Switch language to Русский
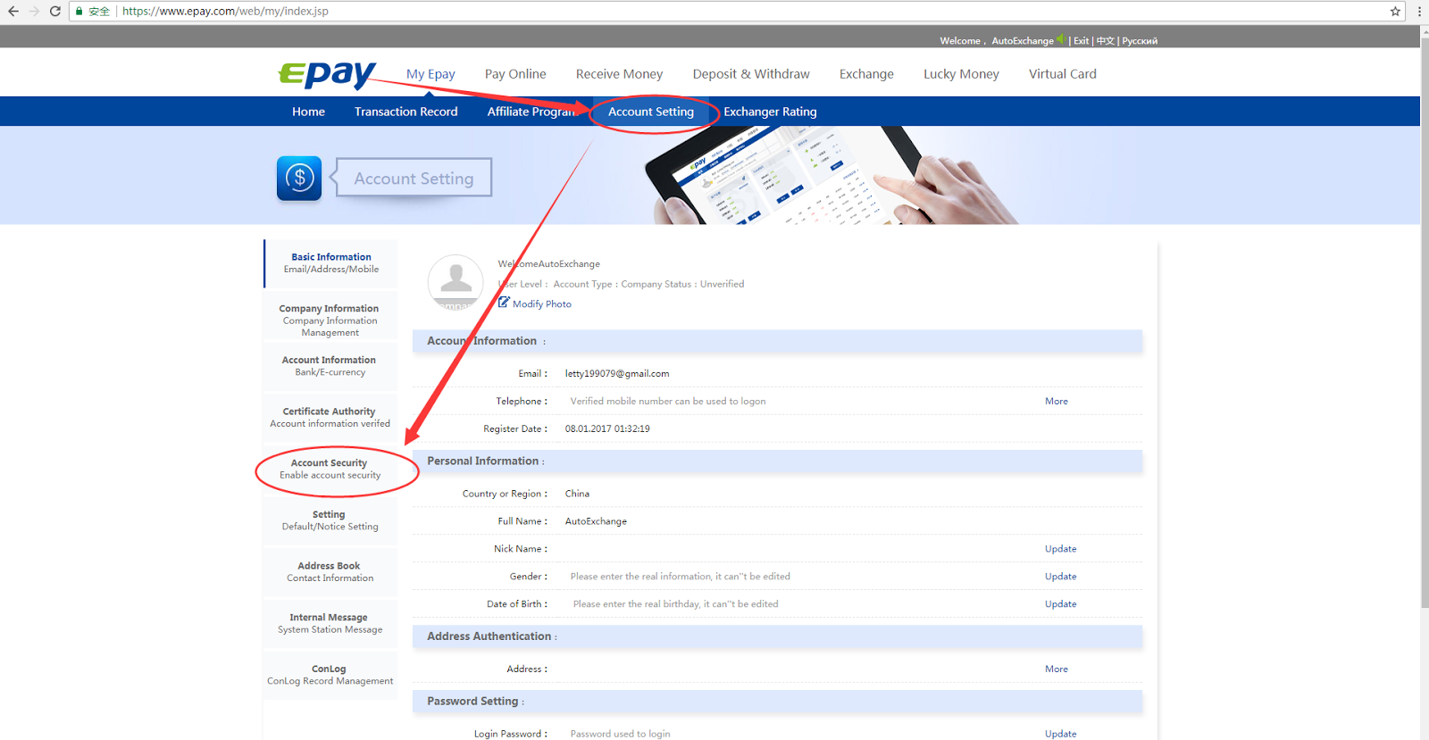1429x740 pixels. [1140, 41]
